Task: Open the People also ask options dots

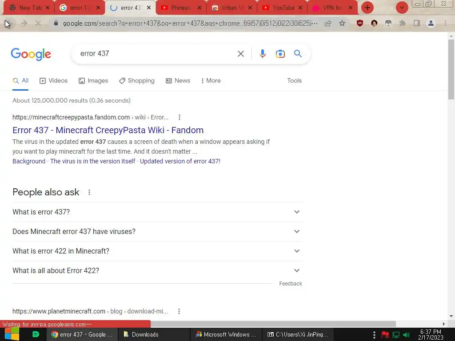Action: [89, 192]
